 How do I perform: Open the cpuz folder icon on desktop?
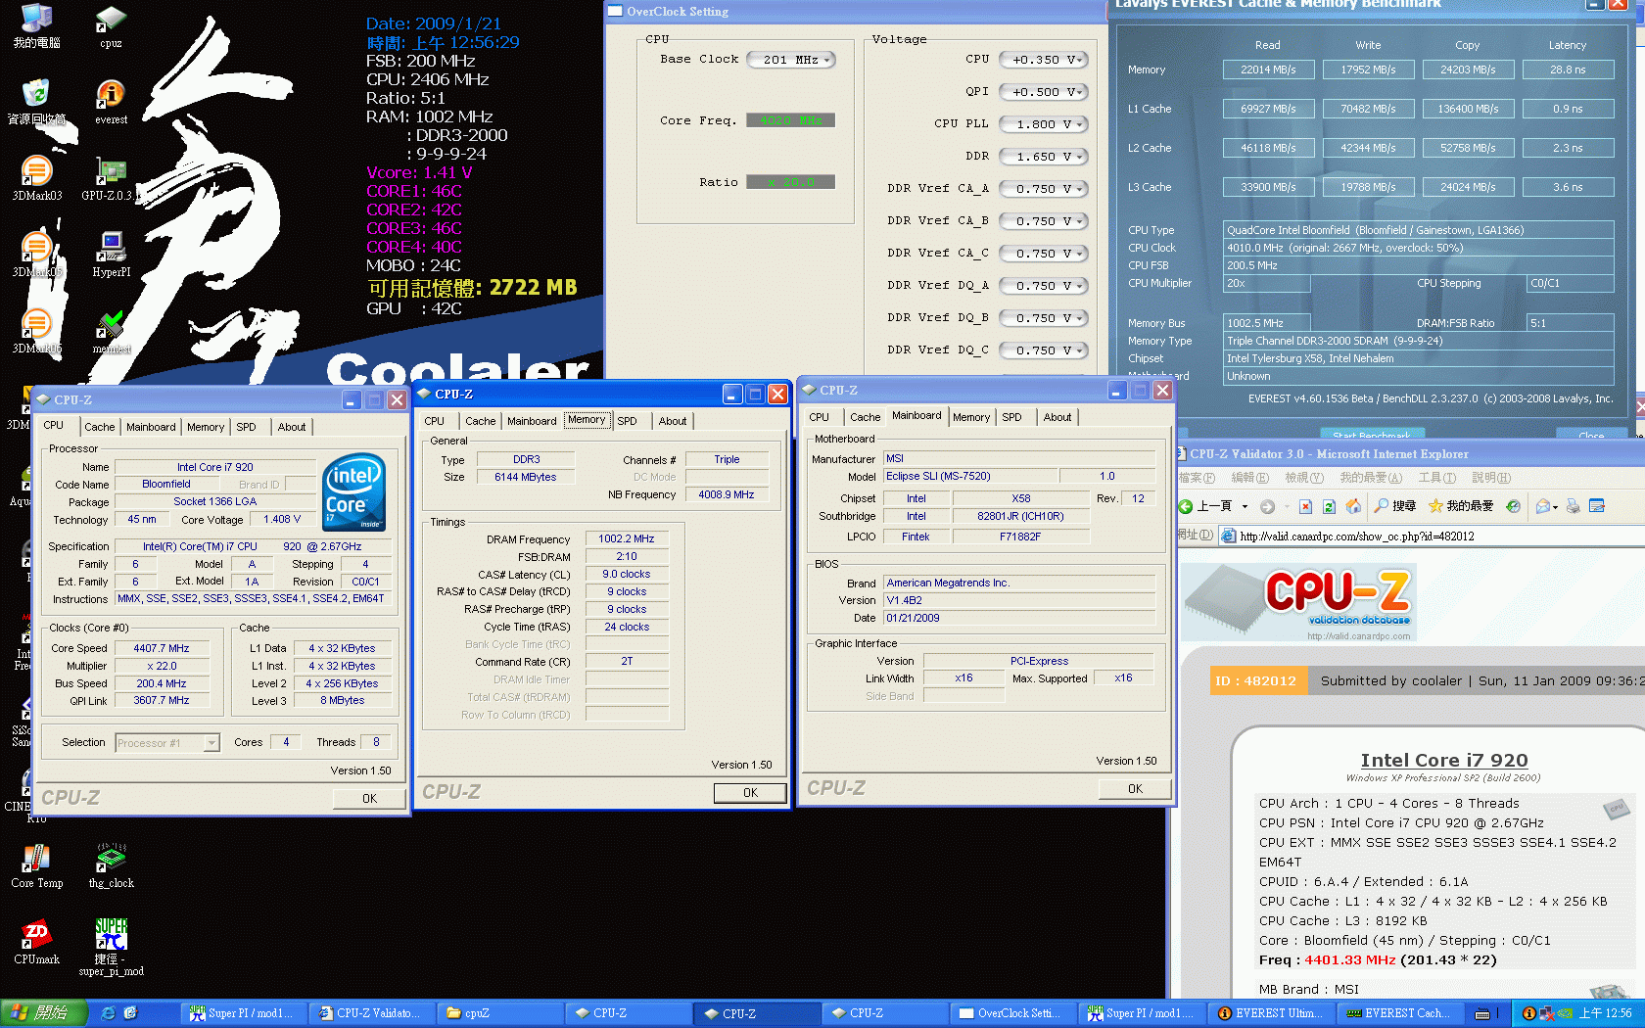pos(111,25)
